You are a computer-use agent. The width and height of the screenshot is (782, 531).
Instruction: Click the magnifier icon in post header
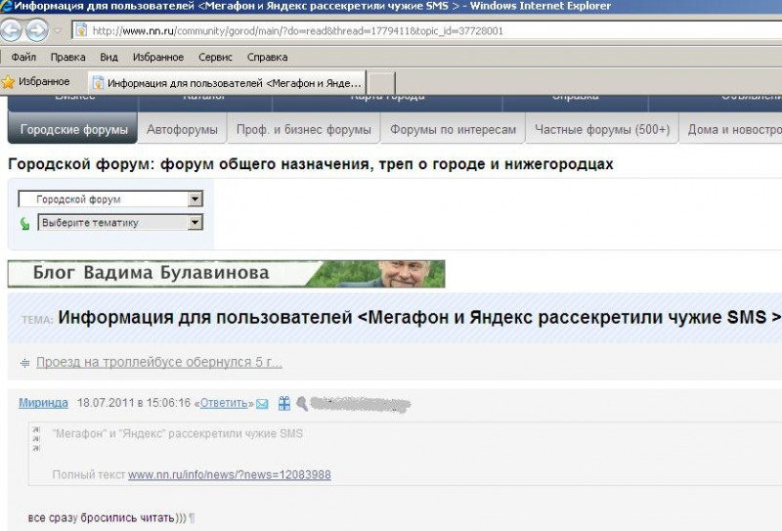(x=302, y=403)
